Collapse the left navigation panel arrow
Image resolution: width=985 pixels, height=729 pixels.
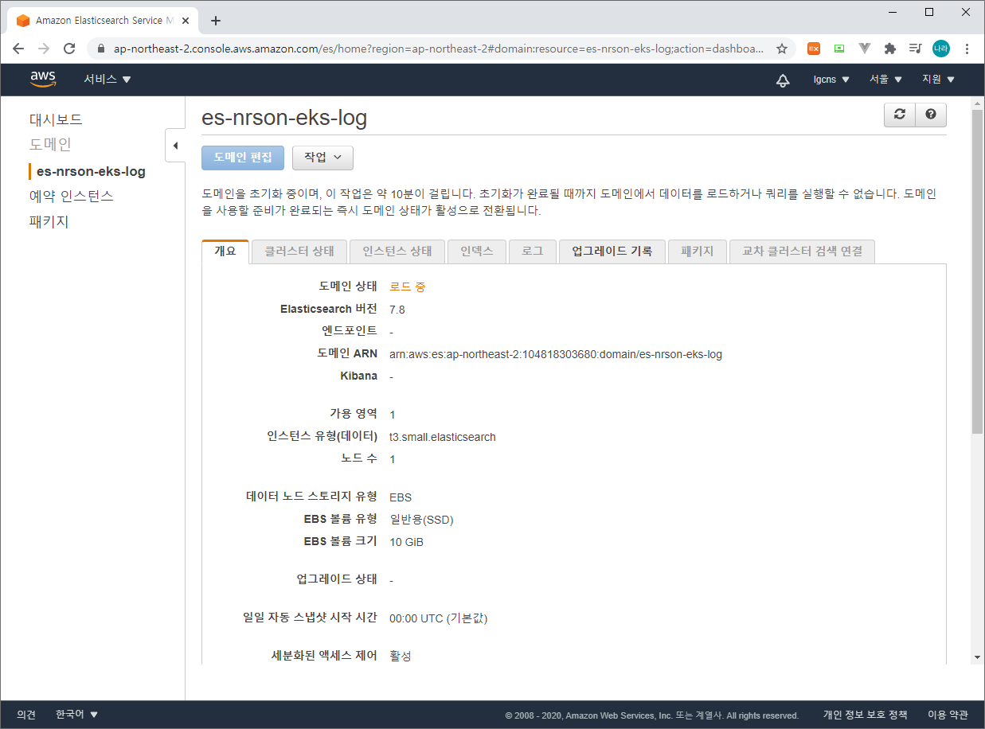click(175, 146)
